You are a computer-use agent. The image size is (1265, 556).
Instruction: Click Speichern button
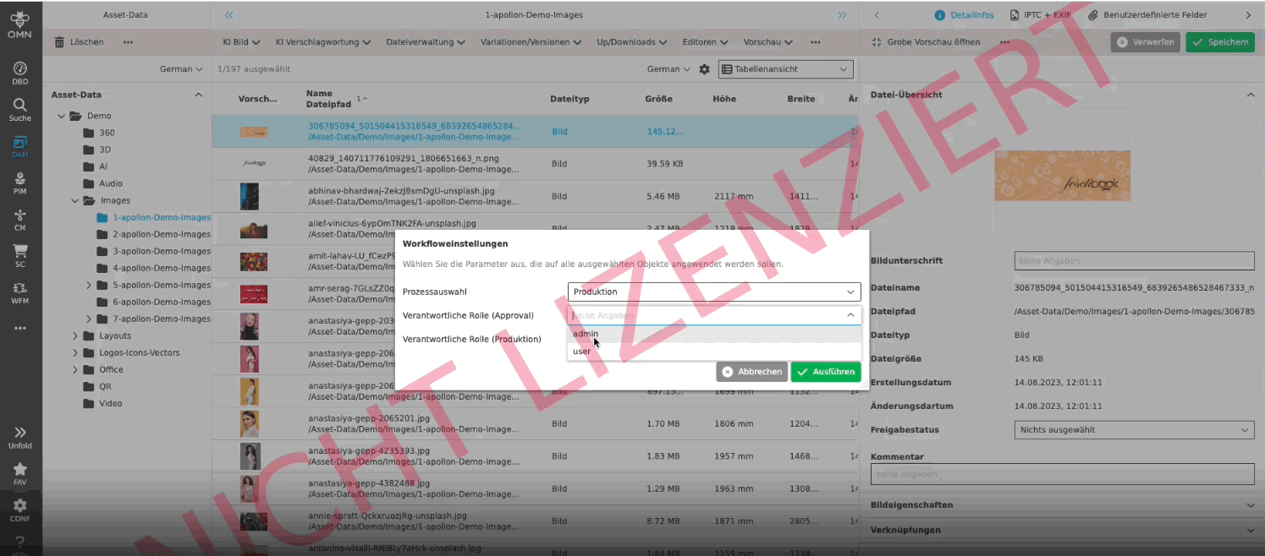click(x=1220, y=41)
